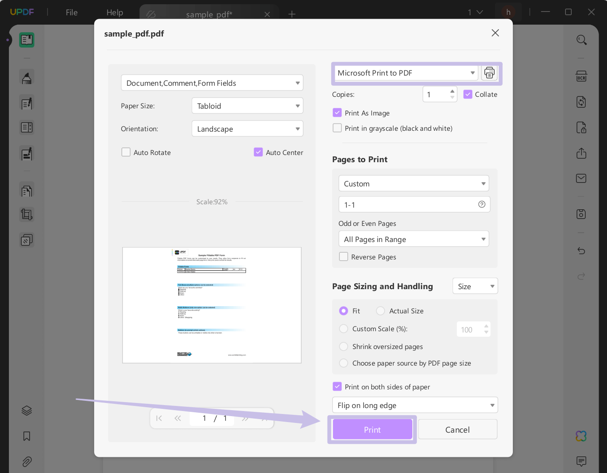Open the attachments paperclip icon
Image resolution: width=607 pixels, height=473 pixels.
[x=27, y=462]
